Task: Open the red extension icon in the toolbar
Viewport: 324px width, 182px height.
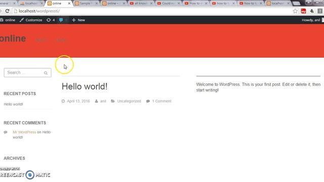Action: (303, 11)
